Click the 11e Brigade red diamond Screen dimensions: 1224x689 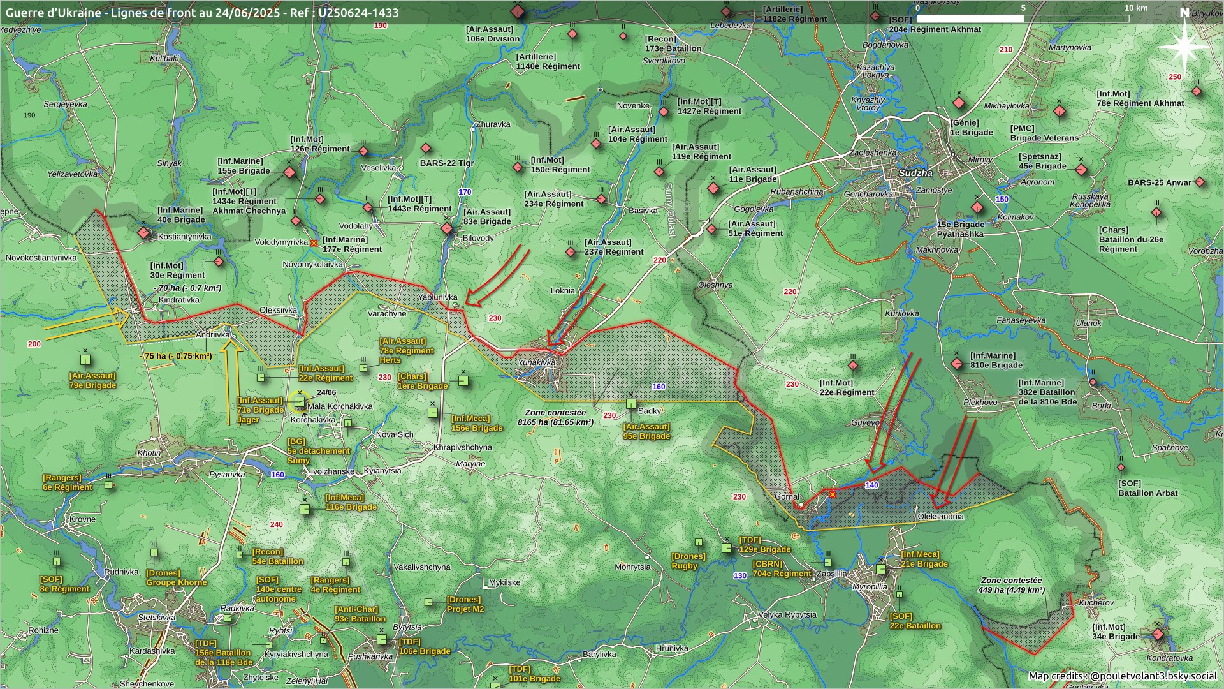point(713,189)
